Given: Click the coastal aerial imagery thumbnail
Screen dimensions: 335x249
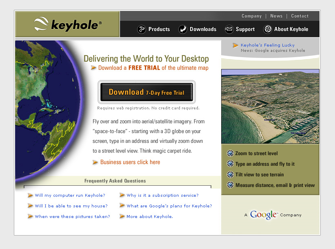Looking at the screenshot, I should point(270,106).
